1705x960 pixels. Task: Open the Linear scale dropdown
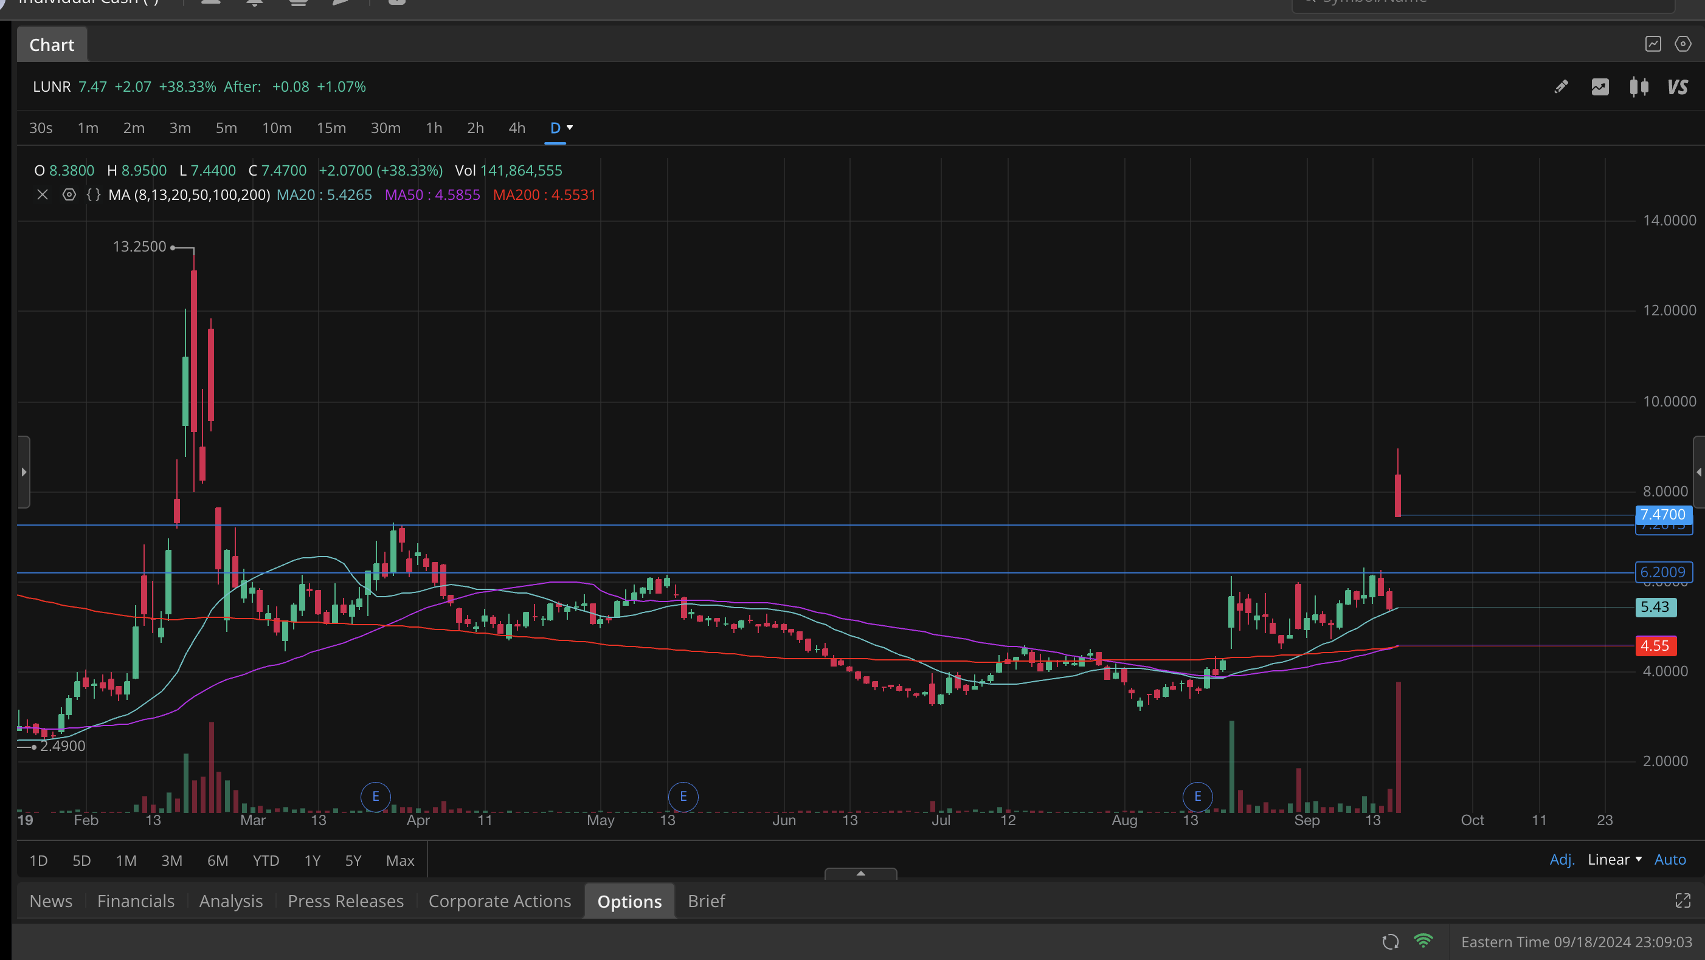point(1614,860)
